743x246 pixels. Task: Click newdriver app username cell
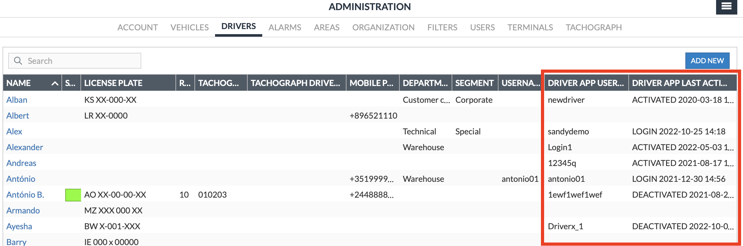[x=566, y=100]
